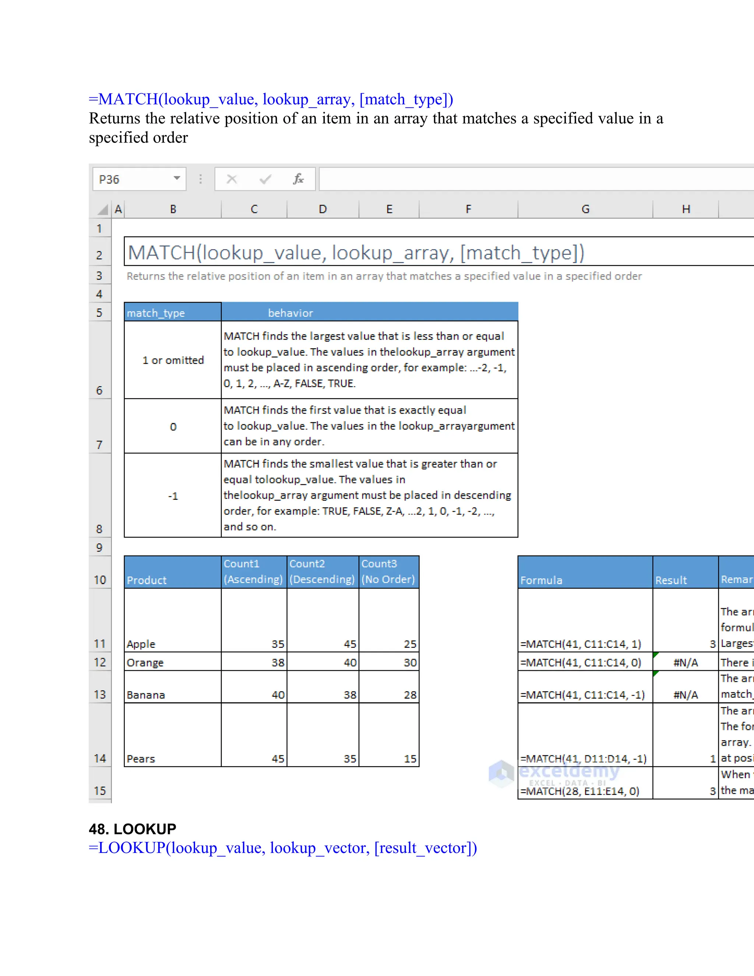Select row 5 header
The width and height of the screenshot is (754, 976).
click(x=100, y=312)
